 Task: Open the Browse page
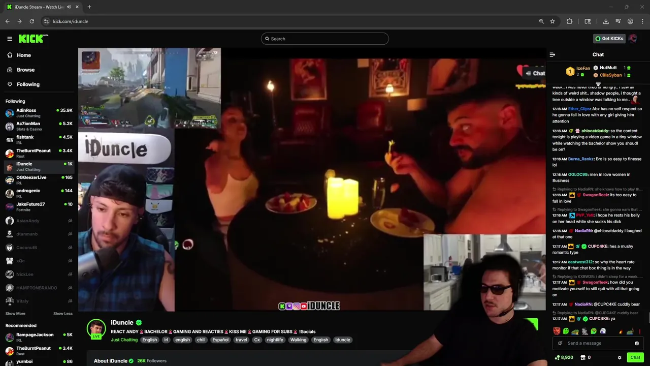pyautogui.click(x=25, y=70)
